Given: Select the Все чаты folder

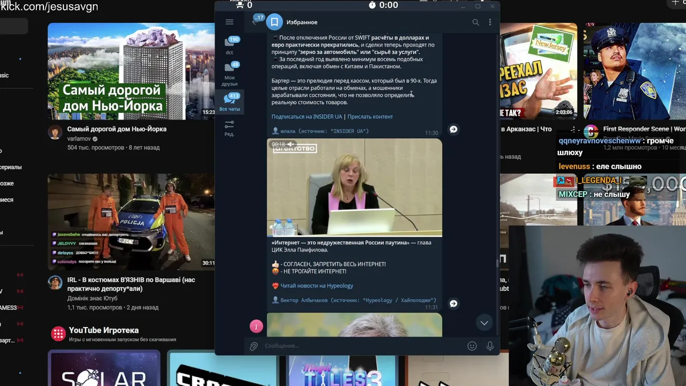Looking at the screenshot, I should pyautogui.click(x=229, y=102).
